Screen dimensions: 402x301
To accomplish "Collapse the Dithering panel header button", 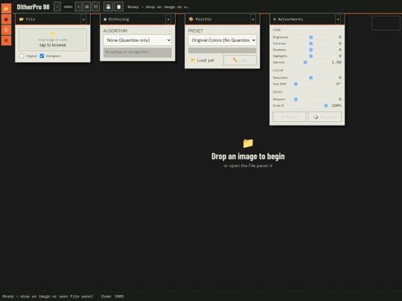I will (x=168, y=19).
